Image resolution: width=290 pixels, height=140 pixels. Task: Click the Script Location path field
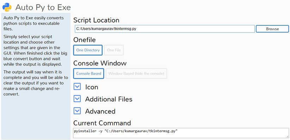coord(165,29)
